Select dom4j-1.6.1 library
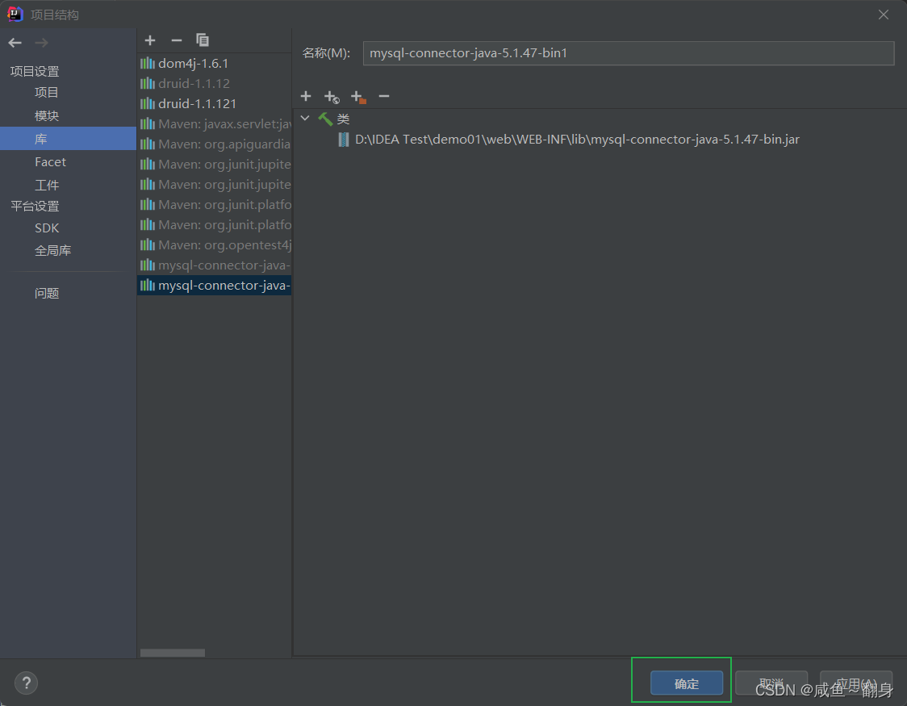This screenshot has height=706, width=907. coord(214,63)
